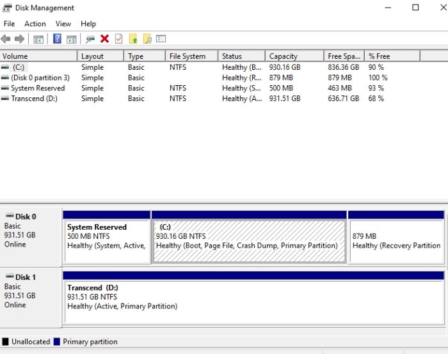Toggle the Show/Hide Console Tree icon
The width and height of the screenshot is (448, 354).
tap(38, 39)
